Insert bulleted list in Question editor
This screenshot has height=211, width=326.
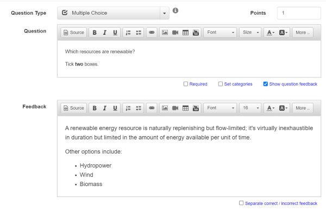click(139, 33)
